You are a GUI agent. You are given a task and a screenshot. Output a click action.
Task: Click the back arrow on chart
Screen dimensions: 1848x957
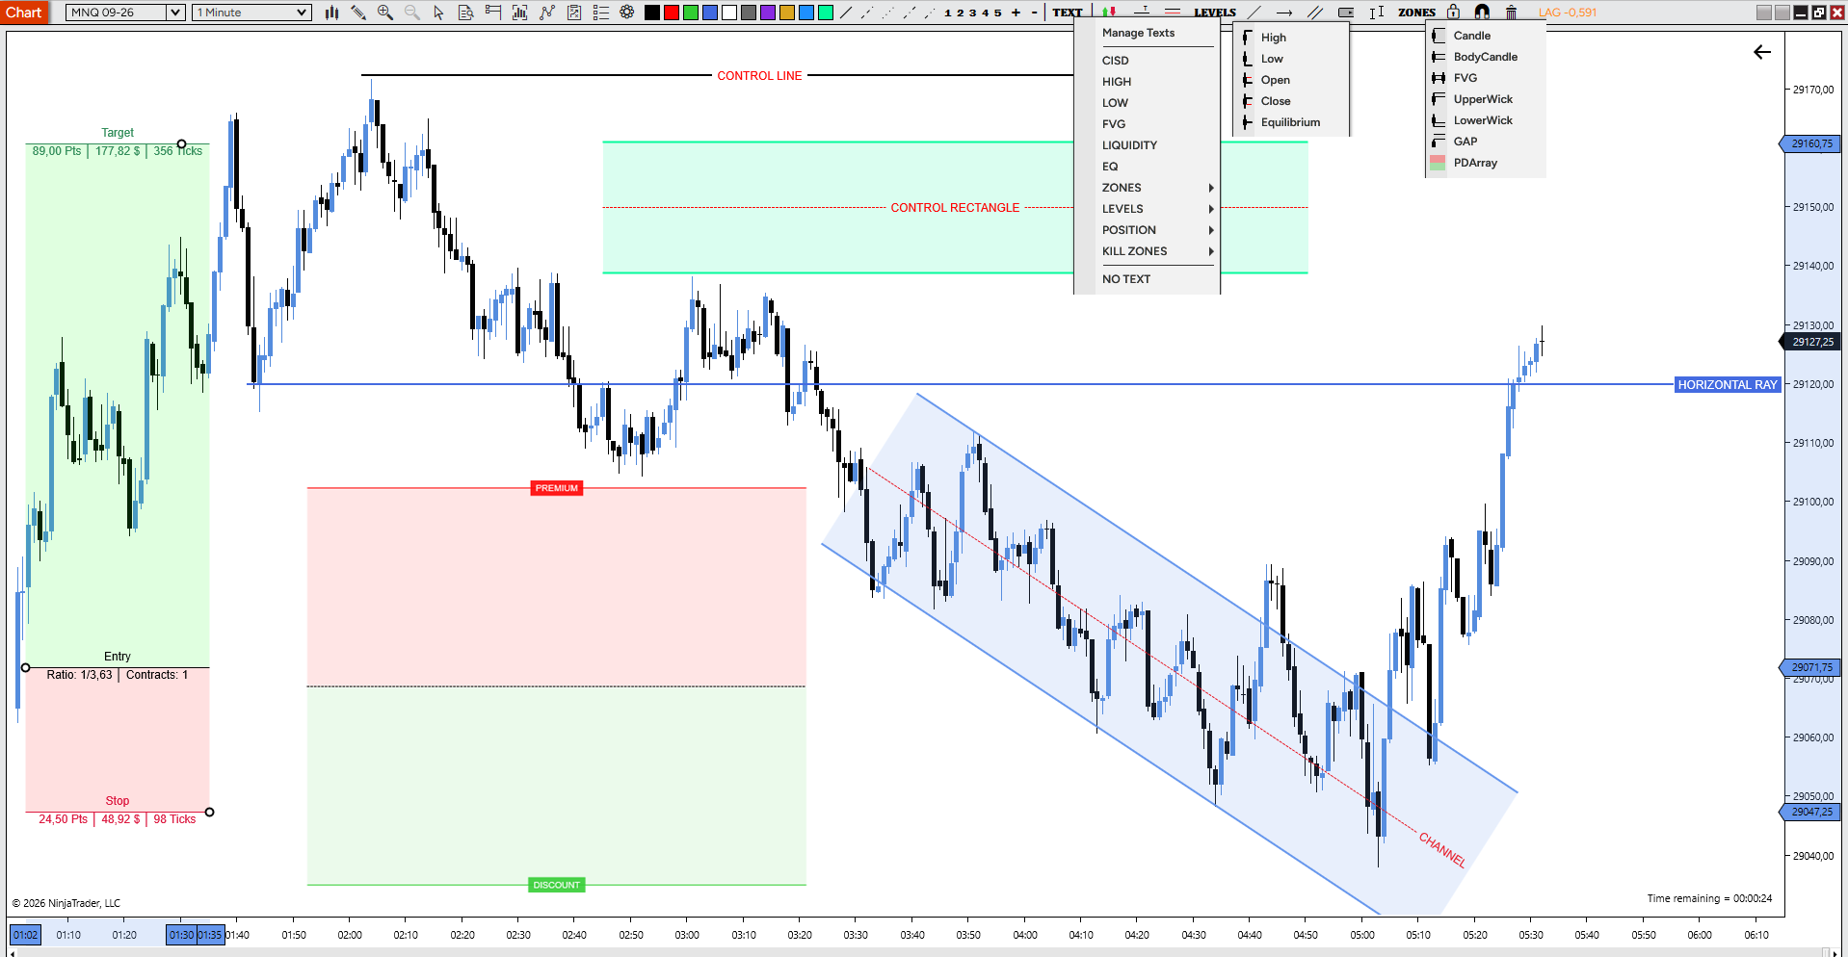pyautogui.click(x=1762, y=52)
